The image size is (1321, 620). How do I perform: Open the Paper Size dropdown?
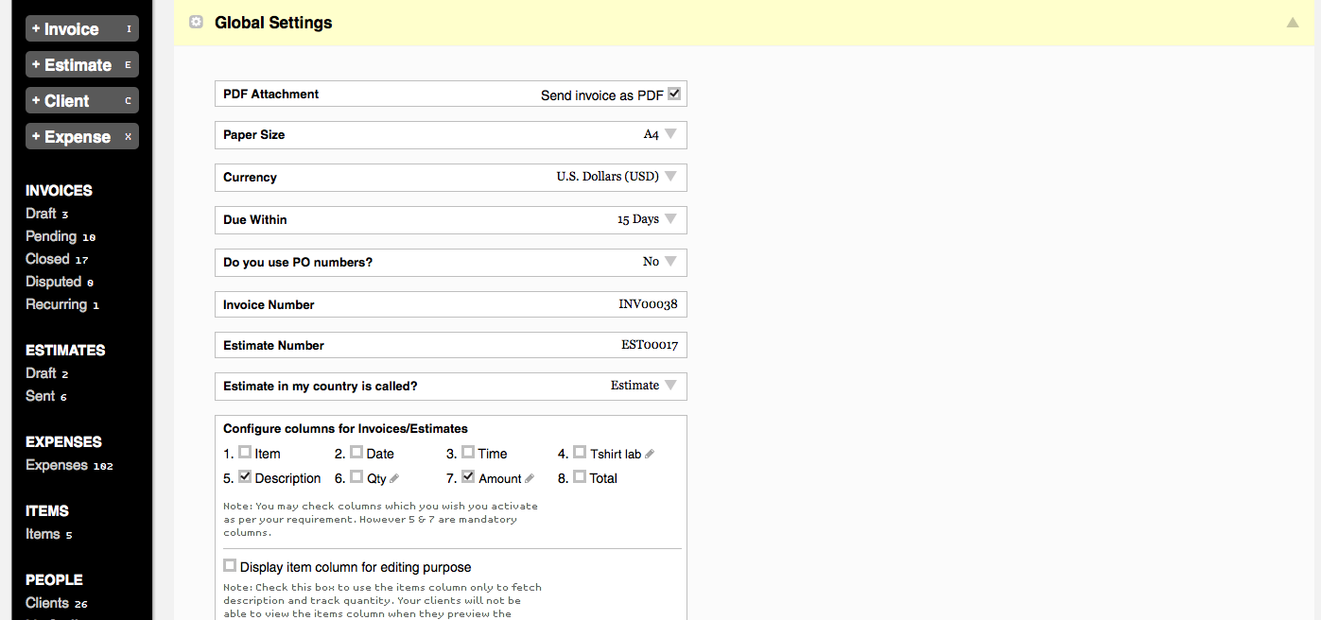[x=670, y=134]
